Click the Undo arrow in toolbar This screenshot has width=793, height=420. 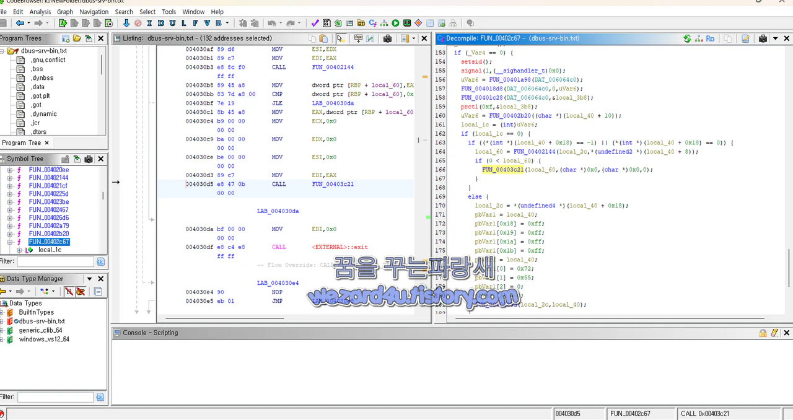click(271, 23)
